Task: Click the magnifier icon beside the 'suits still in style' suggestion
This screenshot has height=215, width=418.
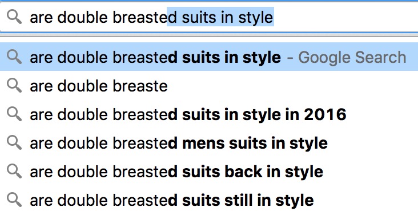Action: pos(14,200)
